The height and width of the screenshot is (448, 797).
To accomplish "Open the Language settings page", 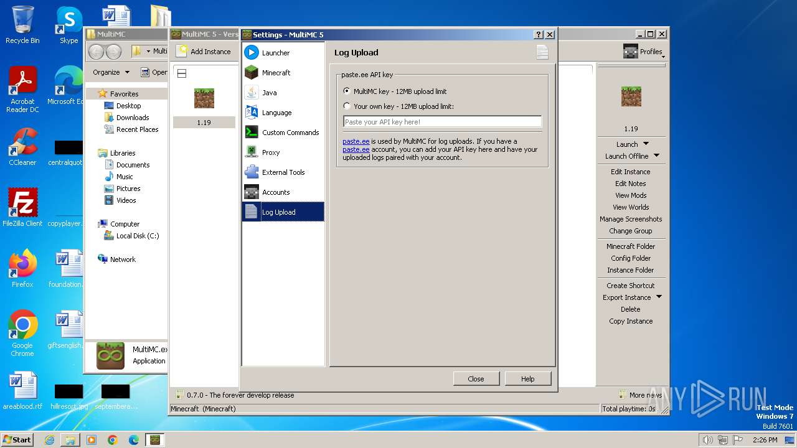I will pyautogui.click(x=283, y=113).
